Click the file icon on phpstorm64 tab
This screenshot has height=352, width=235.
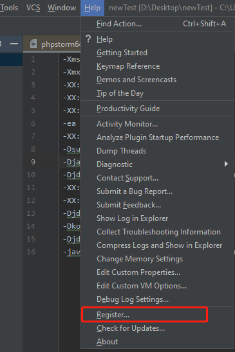click(x=33, y=44)
